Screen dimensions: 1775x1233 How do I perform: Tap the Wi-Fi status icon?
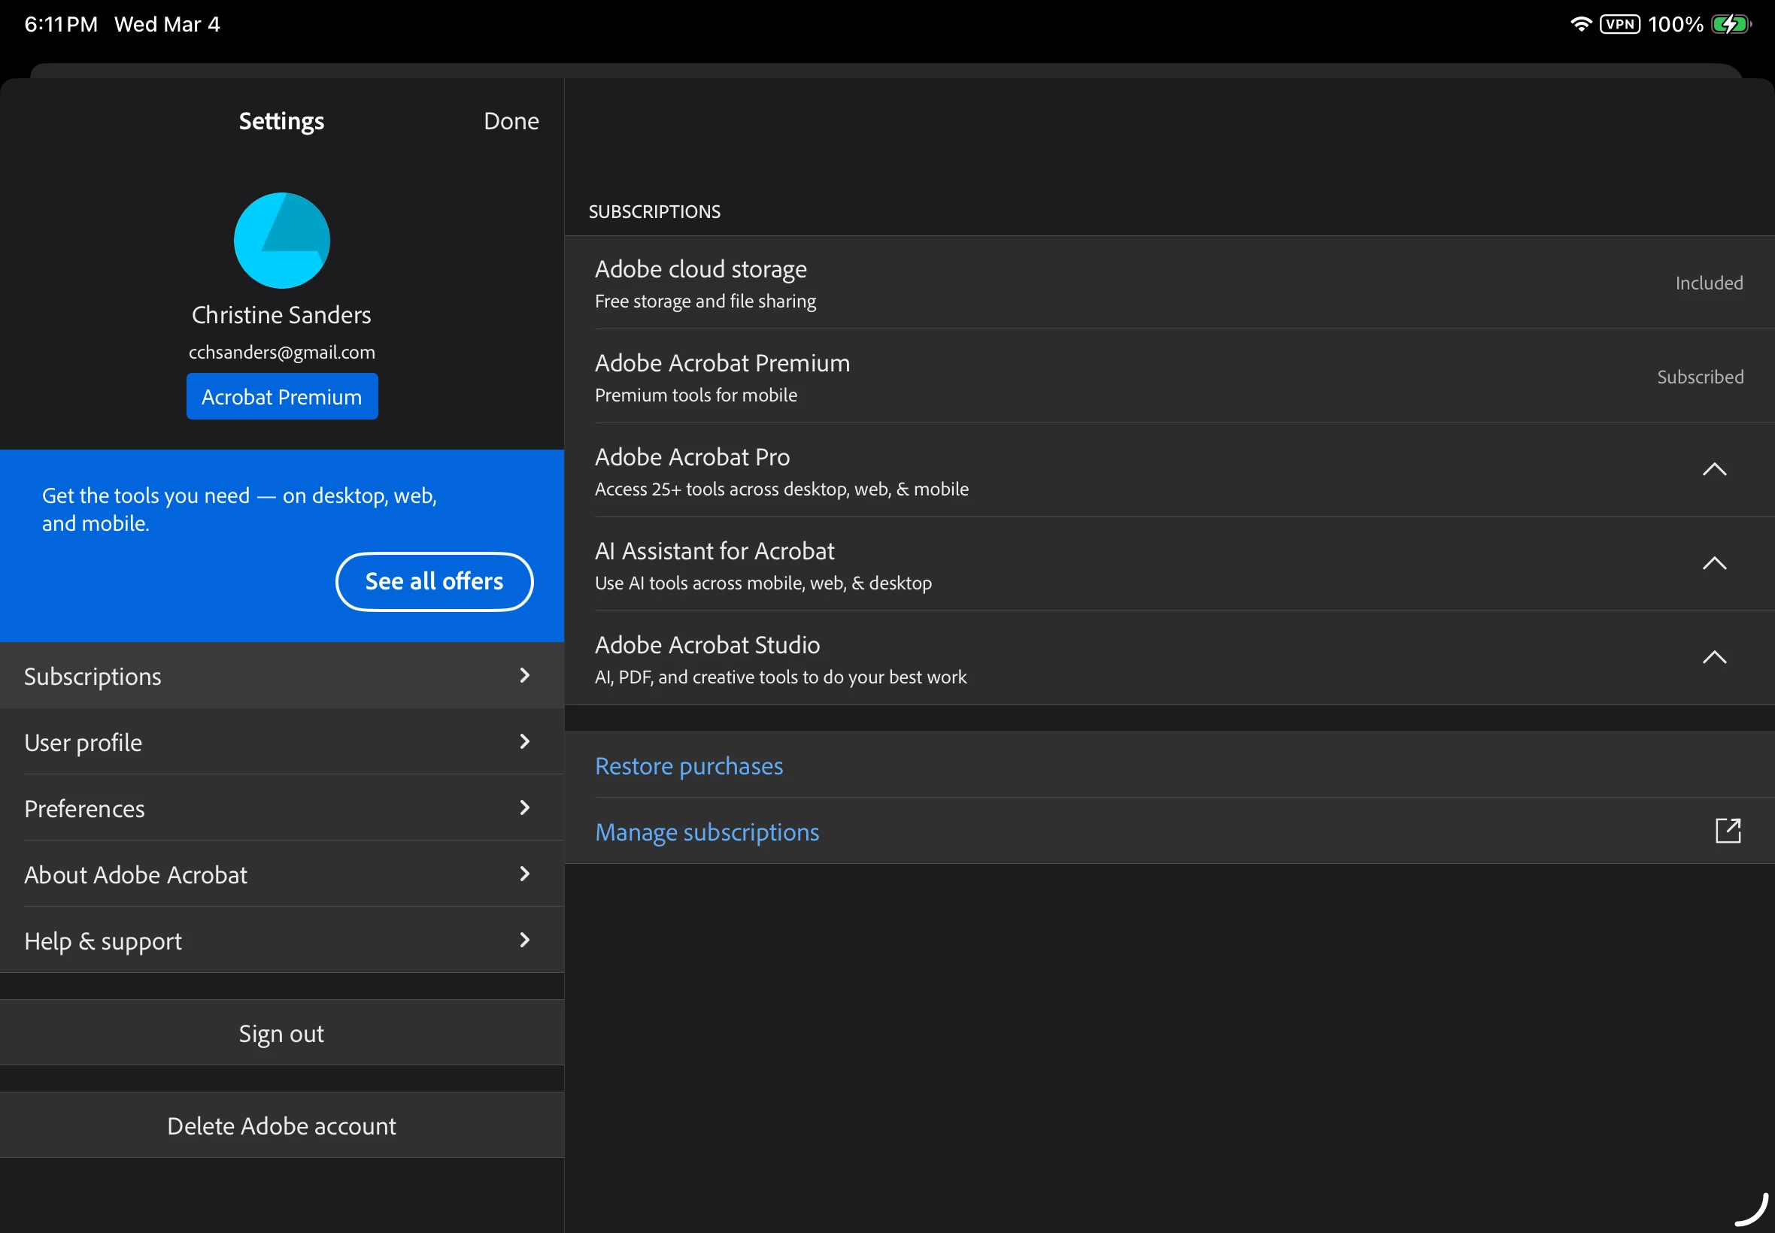1580,24
